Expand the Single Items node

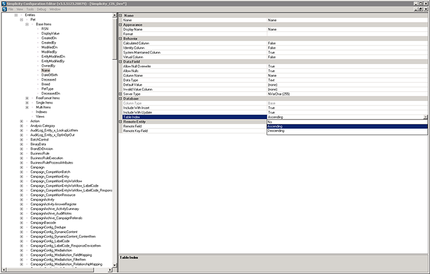[27, 103]
